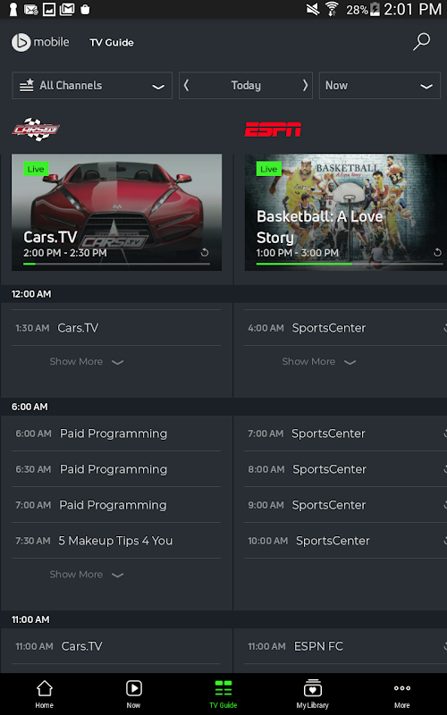Screen dimensions: 447x715
Task: Tap the b mobile logo
Action: point(40,42)
